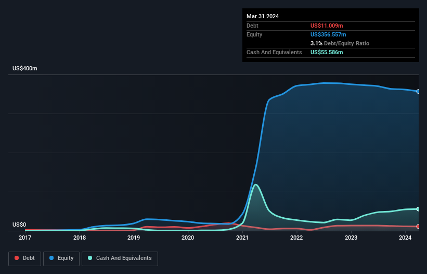Viewport: 427px width, 274px height.
Task: Click the Equity row label in tooltip
Action: 254,34
